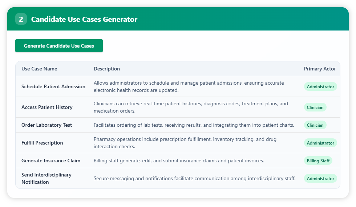Click the Administrator badge for Fulfill Prescription
The image size is (356, 207).
point(320,143)
